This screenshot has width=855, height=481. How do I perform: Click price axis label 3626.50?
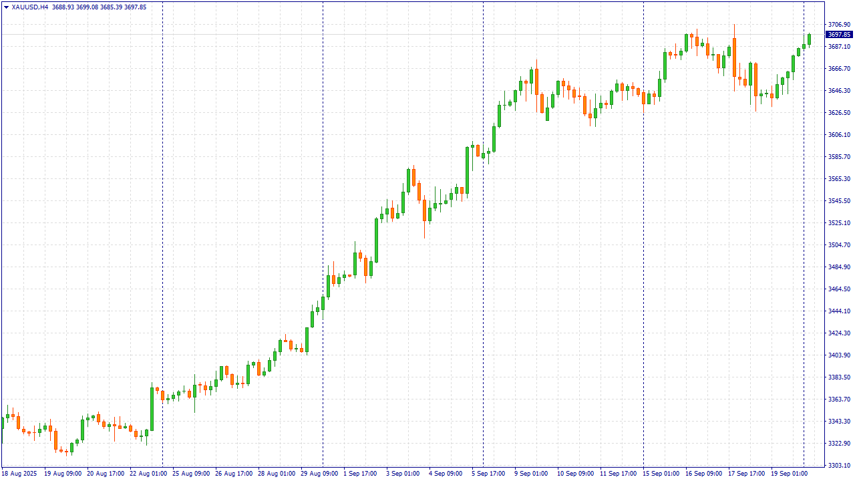(x=839, y=113)
